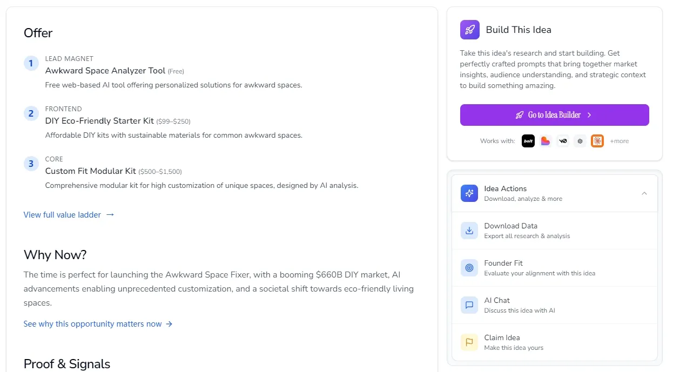Click the Claim Idea flag icon
The image size is (673, 372).
[x=469, y=342]
